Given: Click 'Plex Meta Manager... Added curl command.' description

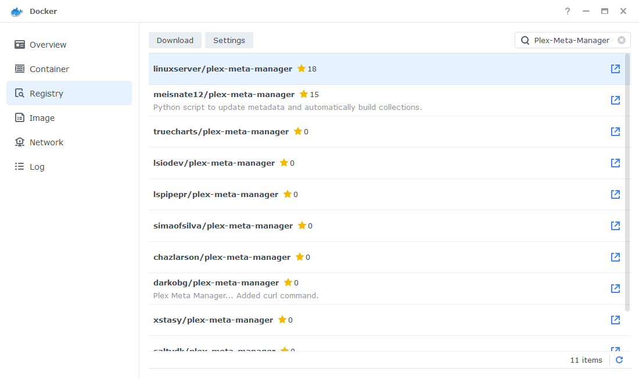Looking at the screenshot, I should pos(236,296).
